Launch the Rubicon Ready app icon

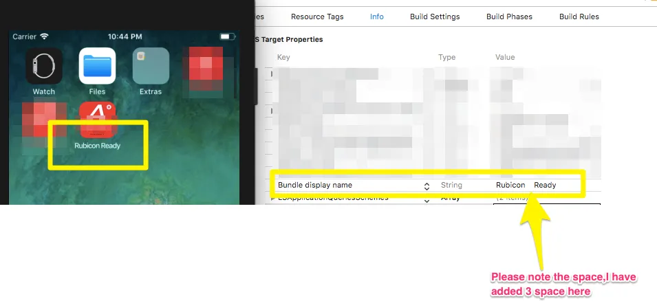pyautogui.click(x=97, y=120)
